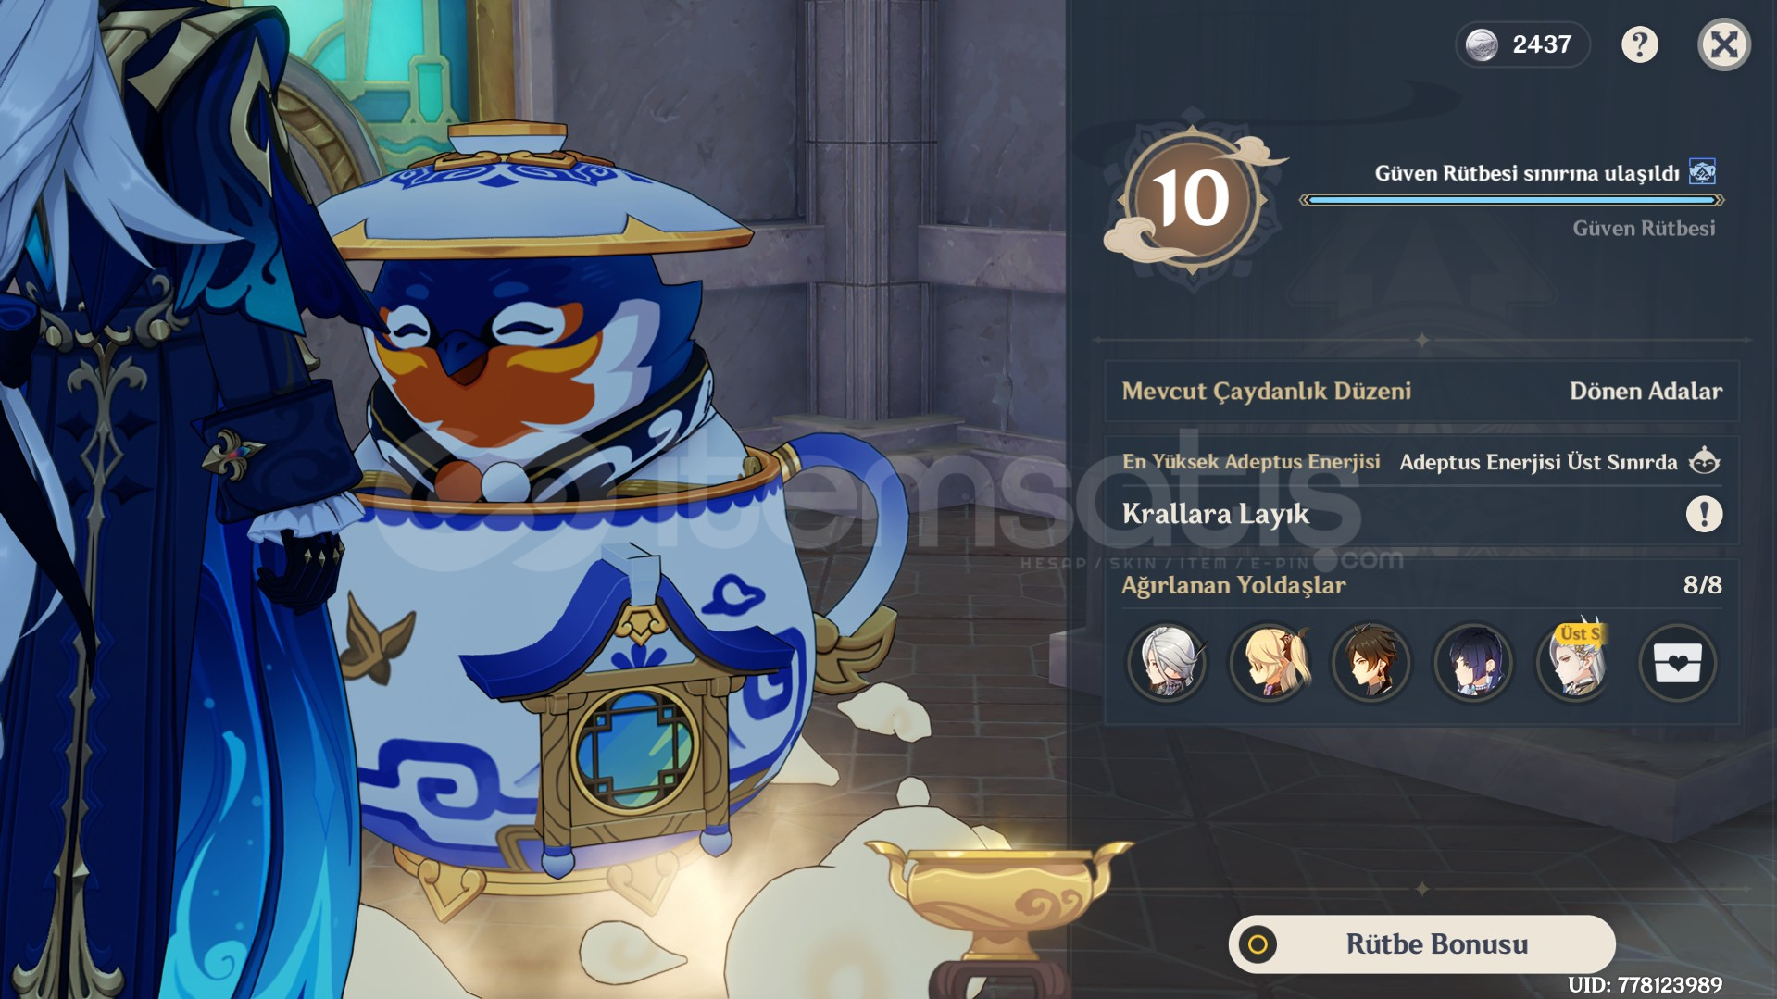Click the circle icon on Rütbe Bonusu
The height and width of the screenshot is (999, 1777).
point(1258,944)
